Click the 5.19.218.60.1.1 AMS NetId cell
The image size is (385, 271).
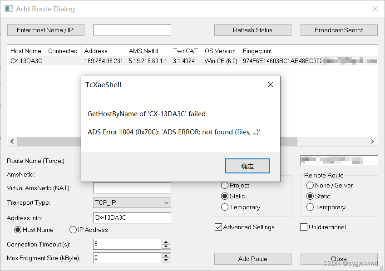pyautogui.click(x=148, y=61)
